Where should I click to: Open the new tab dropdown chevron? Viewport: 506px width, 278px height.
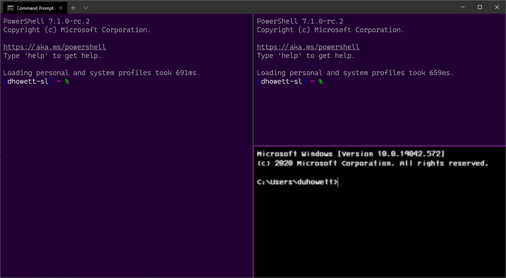[86, 7]
